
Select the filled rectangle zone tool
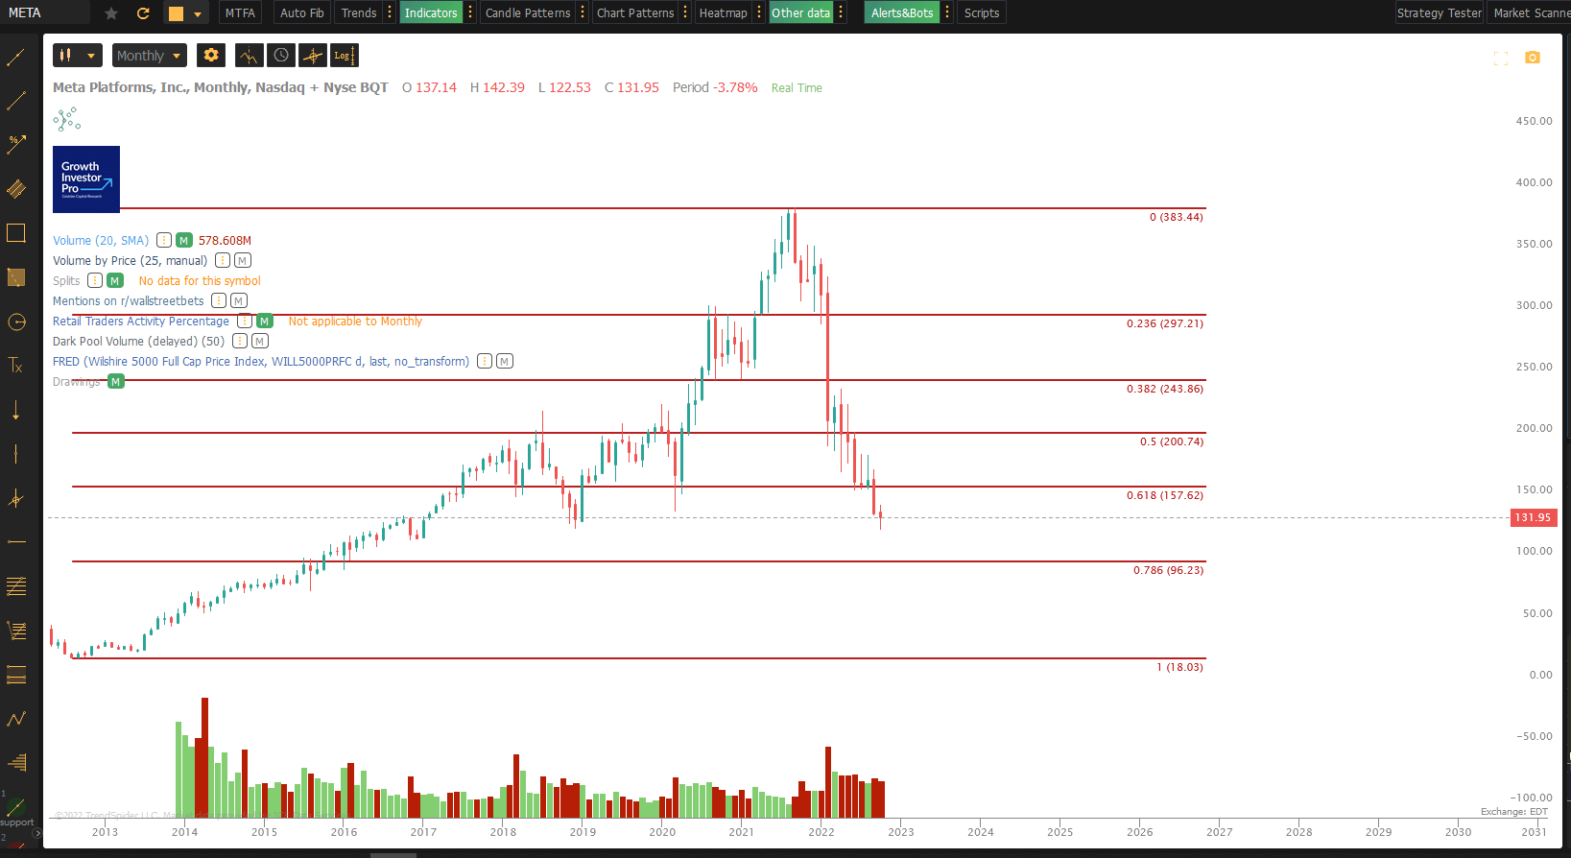16,277
